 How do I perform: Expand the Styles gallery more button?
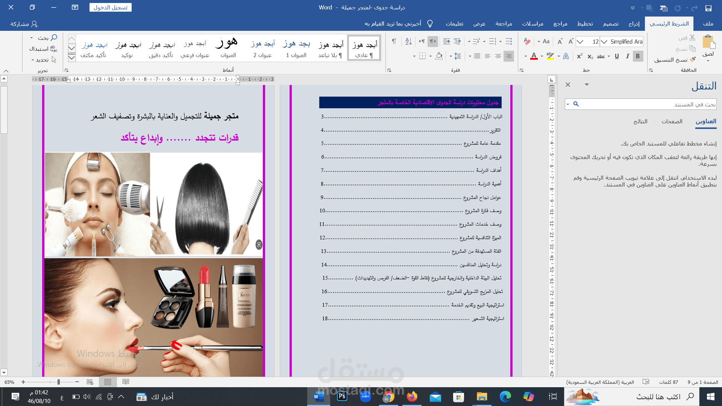[72, 58]
